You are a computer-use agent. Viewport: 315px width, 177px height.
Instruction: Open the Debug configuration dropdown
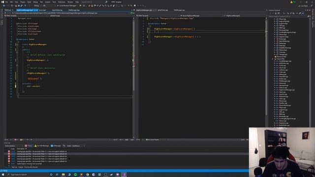(x=37, y=5)
